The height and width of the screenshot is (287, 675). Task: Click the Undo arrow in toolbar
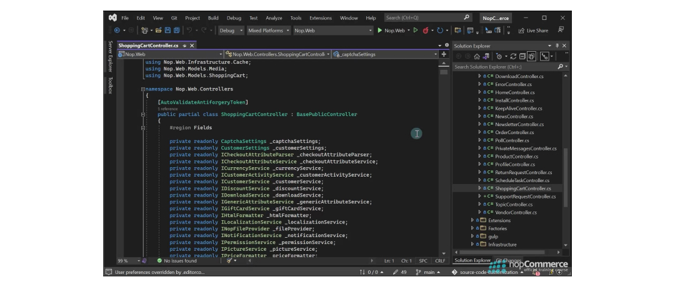coord(189,31)
